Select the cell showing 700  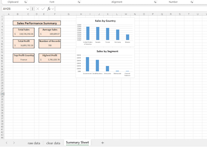click(50, 45)
